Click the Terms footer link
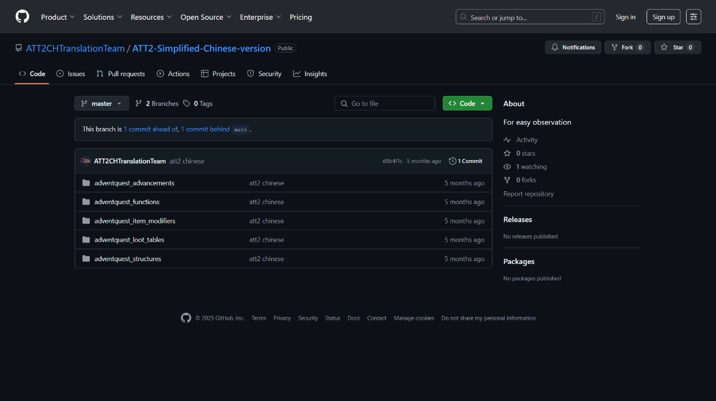The width and height of the screenshot is (716, 401). coord(259,318)
